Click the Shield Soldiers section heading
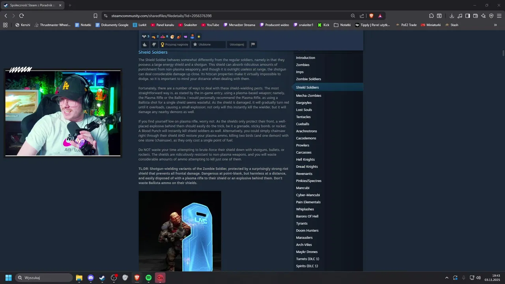Screen dimensions: 505x284 click(x=153, y=52)
